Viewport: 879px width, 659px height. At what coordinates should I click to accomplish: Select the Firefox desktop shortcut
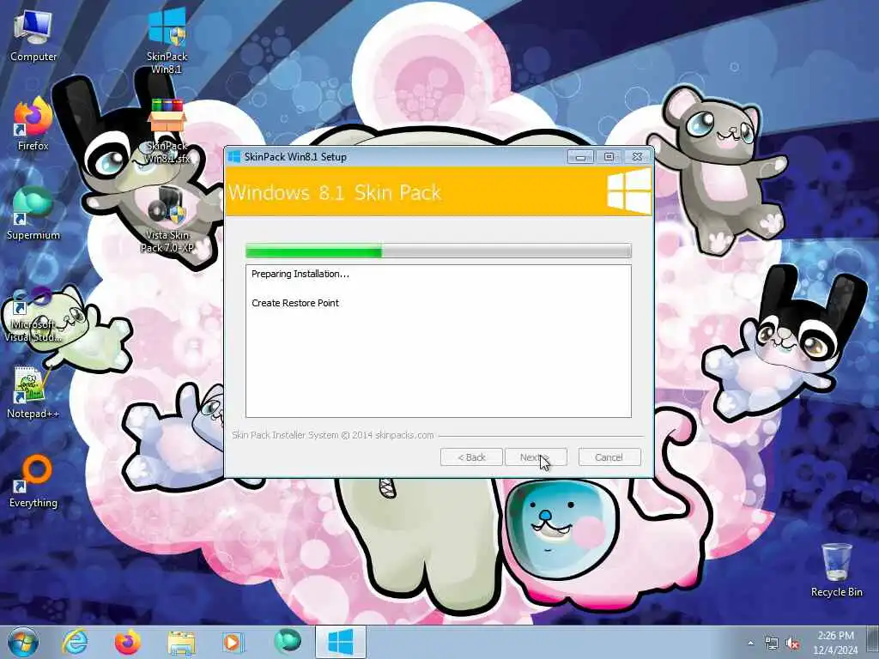point(33,124)
